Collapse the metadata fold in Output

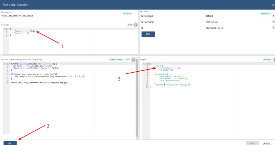149,74
